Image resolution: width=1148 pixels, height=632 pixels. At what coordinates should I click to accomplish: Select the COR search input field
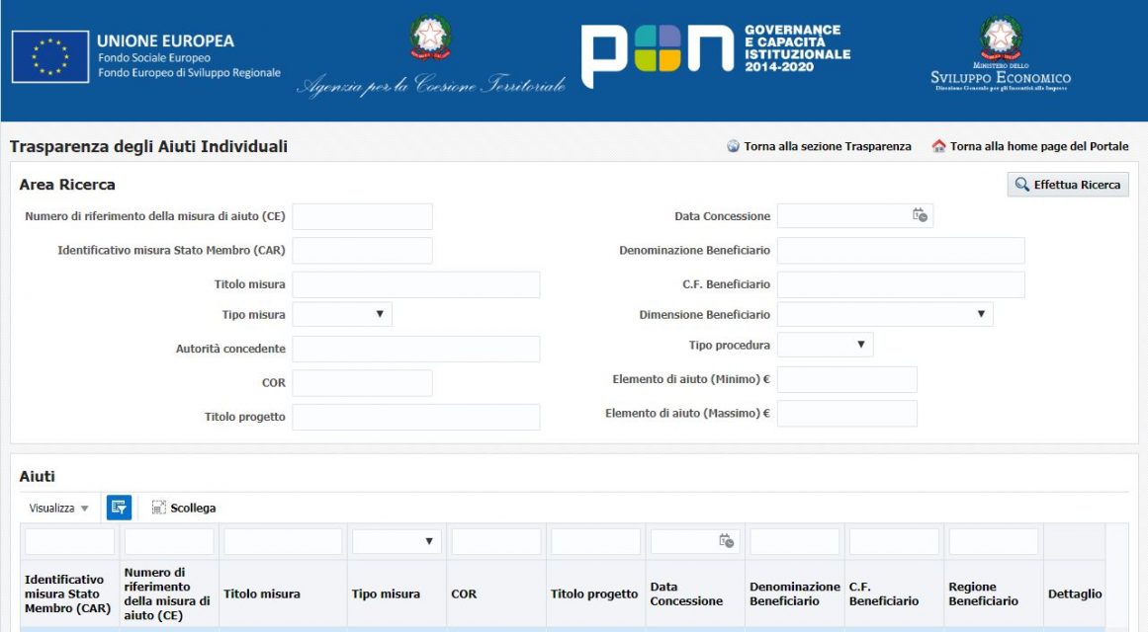[x=363, y=382]
